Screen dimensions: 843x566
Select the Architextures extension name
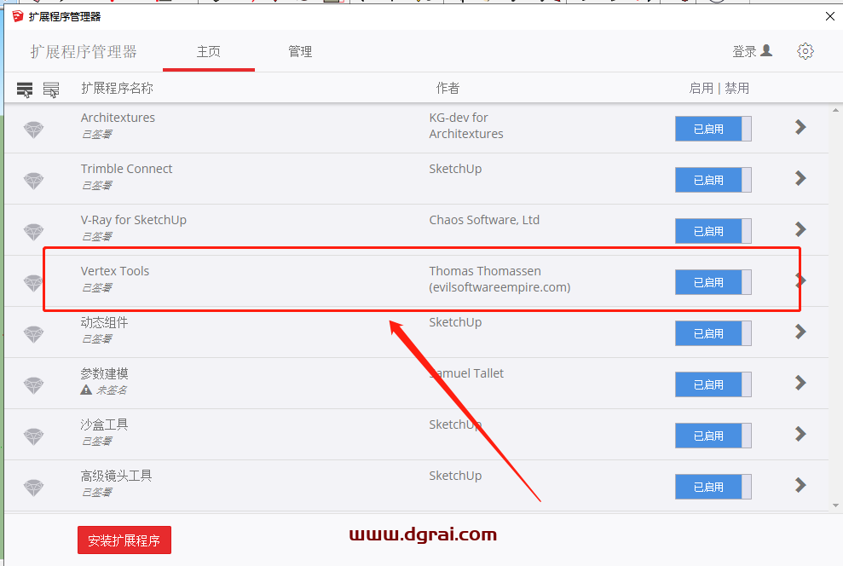pyautogui.click(x=118, y=117)
